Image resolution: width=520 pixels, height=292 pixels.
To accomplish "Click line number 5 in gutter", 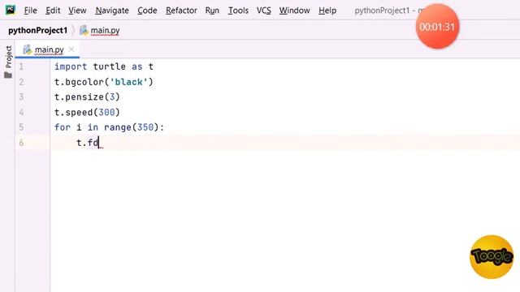I will (21, 127).
